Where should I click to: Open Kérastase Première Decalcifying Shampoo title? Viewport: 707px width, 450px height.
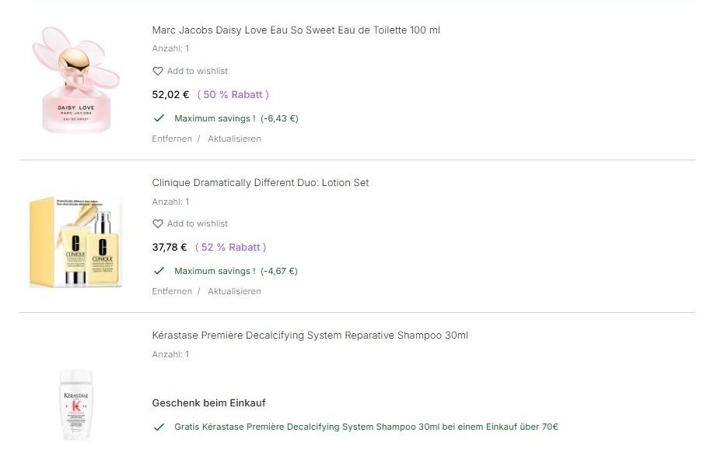click(x=310, y=336)
